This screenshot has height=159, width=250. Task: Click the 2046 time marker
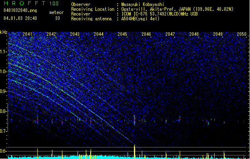pos(146,34)
